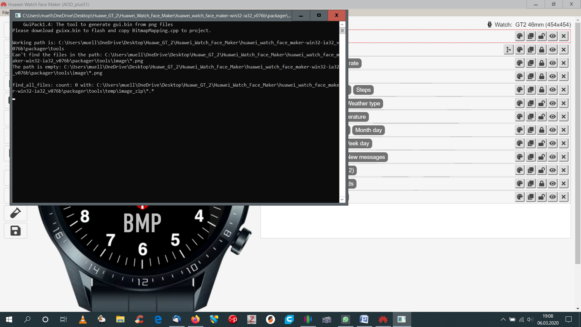581x327 pixels.
Task: Hide the heart rate row
Action: 553,63
